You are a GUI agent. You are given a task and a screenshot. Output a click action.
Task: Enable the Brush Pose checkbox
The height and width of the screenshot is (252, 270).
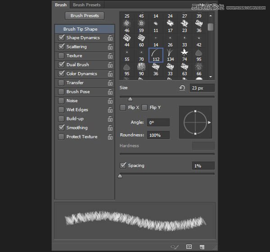(x=61, y=92)
